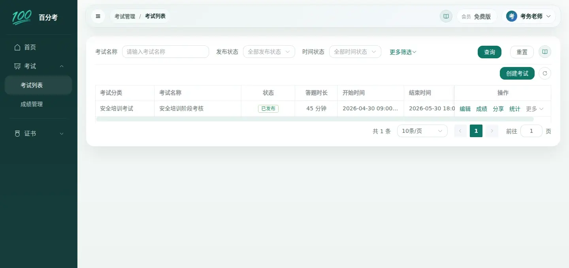
Task: Click the 45 分钟 duration cell
Action: 317,109
